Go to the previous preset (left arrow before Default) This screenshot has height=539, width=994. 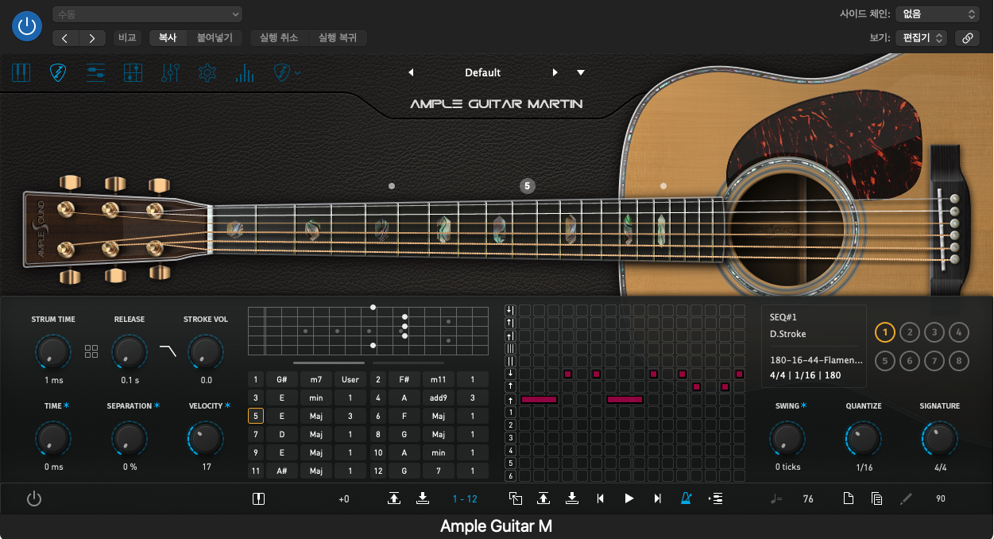coord(411,72)
